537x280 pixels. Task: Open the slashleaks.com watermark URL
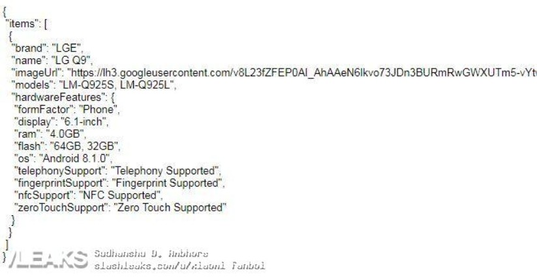pos(179,266)
